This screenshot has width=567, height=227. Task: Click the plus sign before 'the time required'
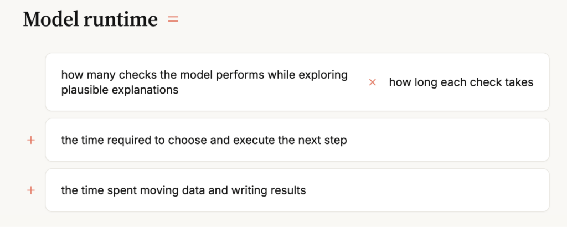31,140
